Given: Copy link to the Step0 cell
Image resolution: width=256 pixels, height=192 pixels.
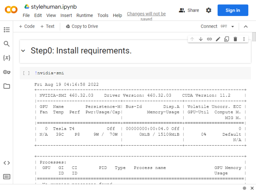Looking at the screenshot, I should coord(209,39).
